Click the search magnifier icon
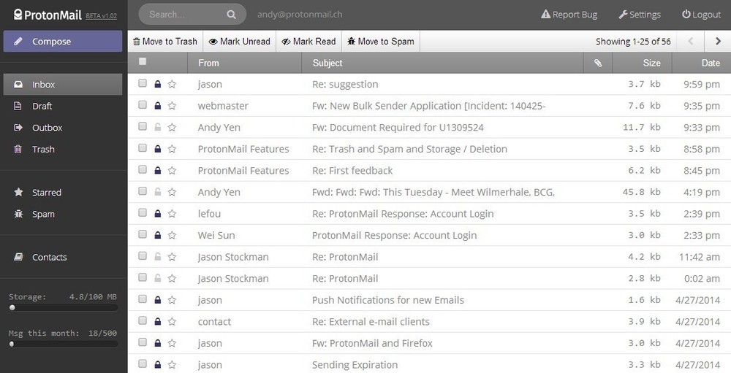 click(x=231, y=14)
